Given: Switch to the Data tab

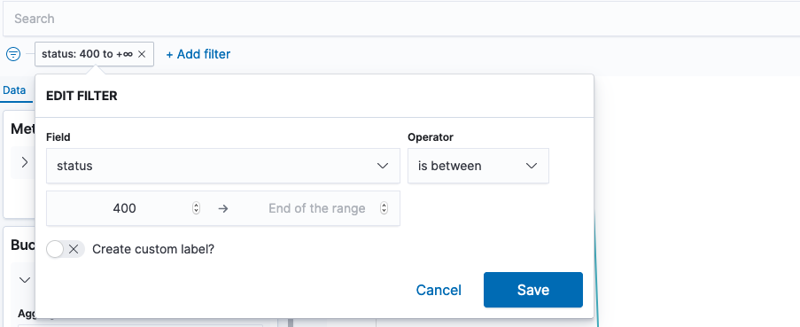Looking at the screenshot, I should click(x=14, y=90).
